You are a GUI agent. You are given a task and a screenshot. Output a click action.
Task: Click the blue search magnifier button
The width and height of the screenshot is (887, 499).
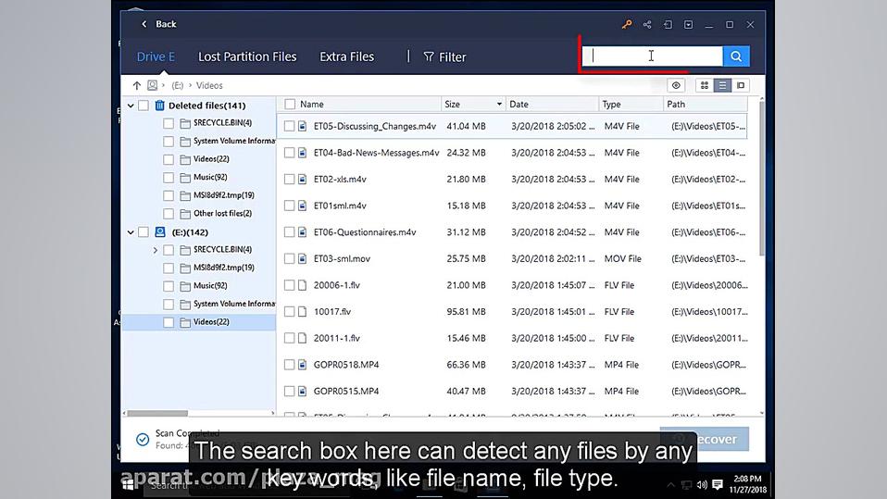(736, 56)
